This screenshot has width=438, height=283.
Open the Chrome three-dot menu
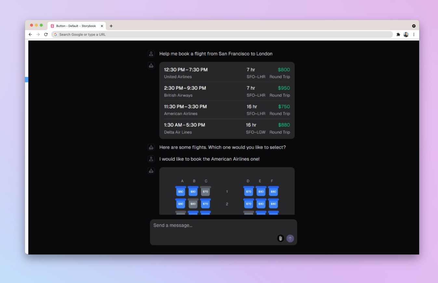tap(414, 34)
